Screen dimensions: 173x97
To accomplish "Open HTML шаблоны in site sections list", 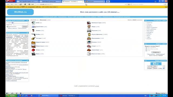I will (x=151, y=29).
